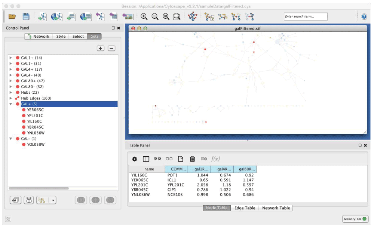Open the dropdown arrow beside create-set button
The image size is (374, 228).
pyautogui.click(x=53, y=200)
